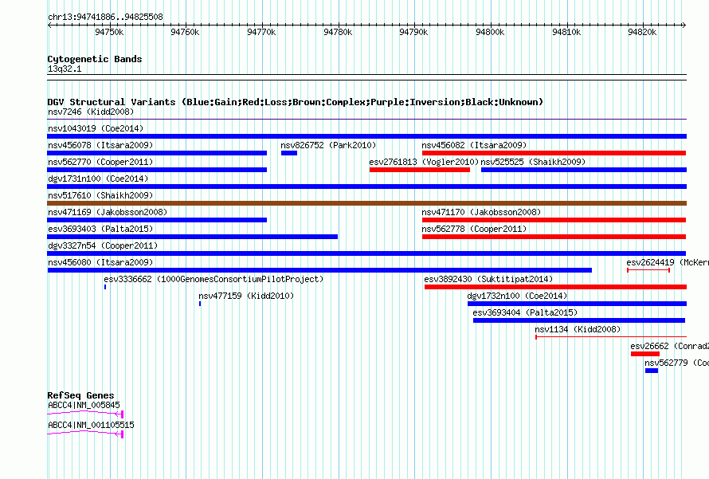Image resolution: width=709 pixels, height=479 pixels.
Task: Select the esv3693403 blue gain bar
Action: [193, 237]
